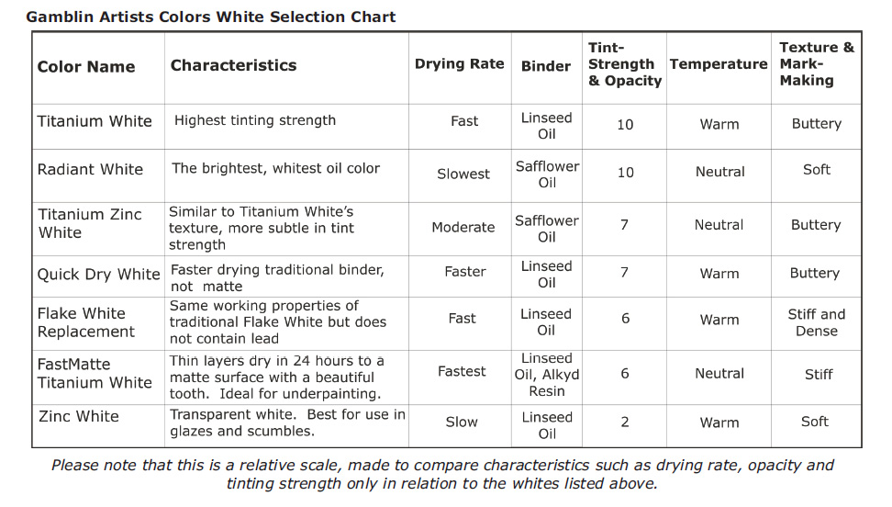Screen dimensions: 892x507
Task: Click the "Highest tinting strength" description
Action: pos(255,120)
